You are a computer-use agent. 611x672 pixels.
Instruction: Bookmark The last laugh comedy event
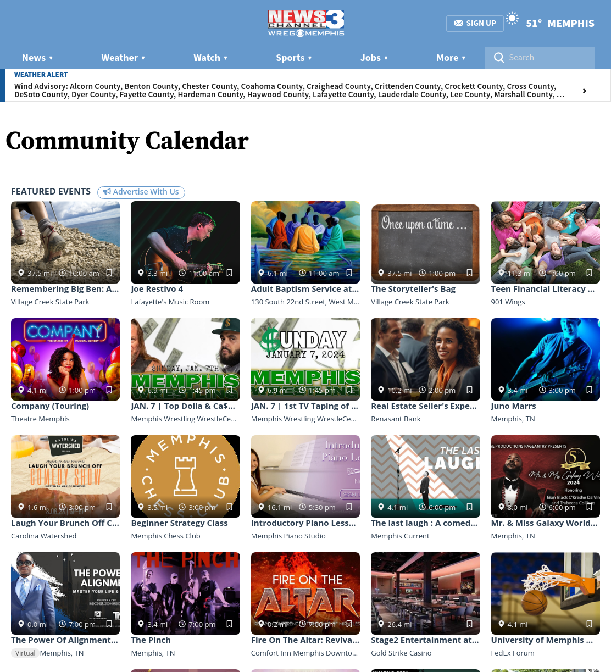coord(470,507)
